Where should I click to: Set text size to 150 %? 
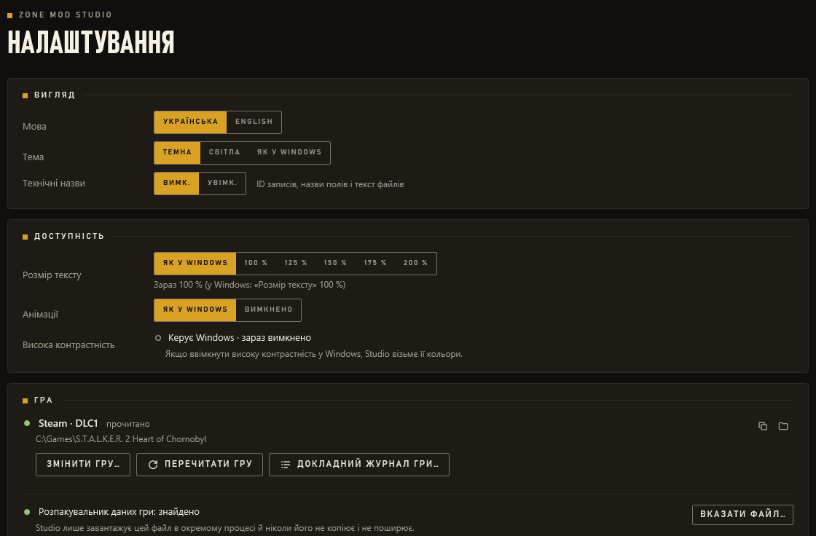(x=335, y=264)
